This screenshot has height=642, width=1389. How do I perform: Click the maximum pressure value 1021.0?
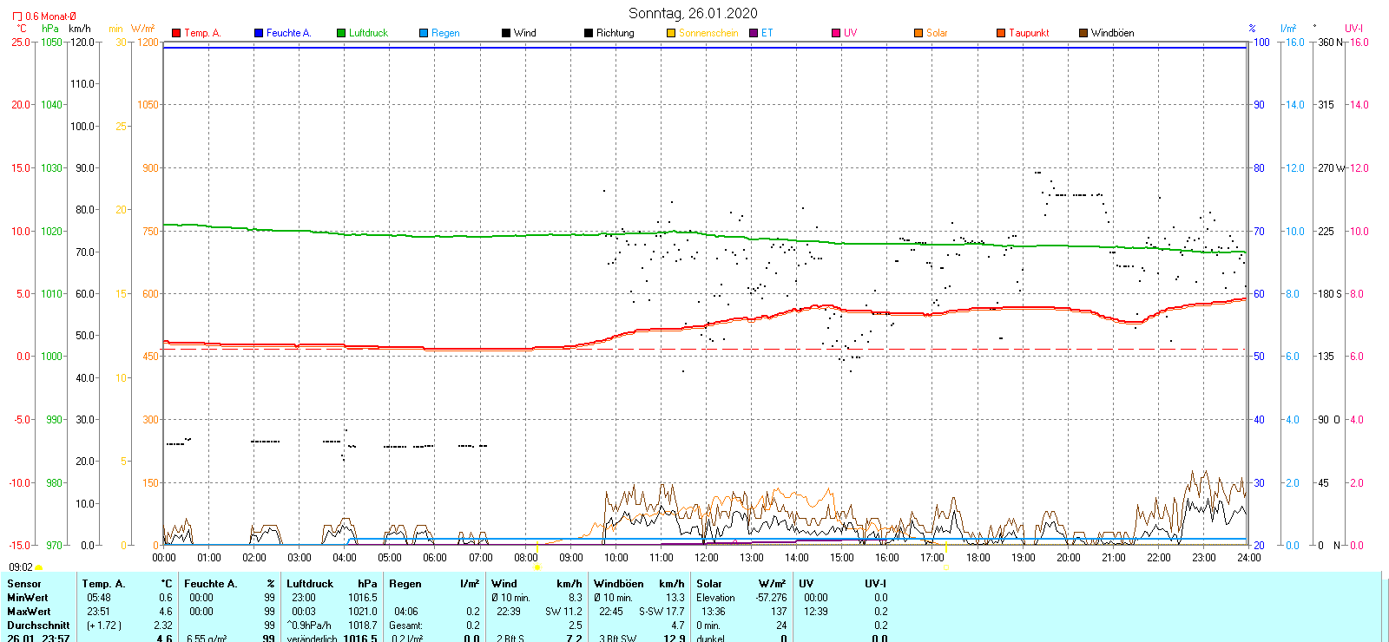click(x=363, y=612)
